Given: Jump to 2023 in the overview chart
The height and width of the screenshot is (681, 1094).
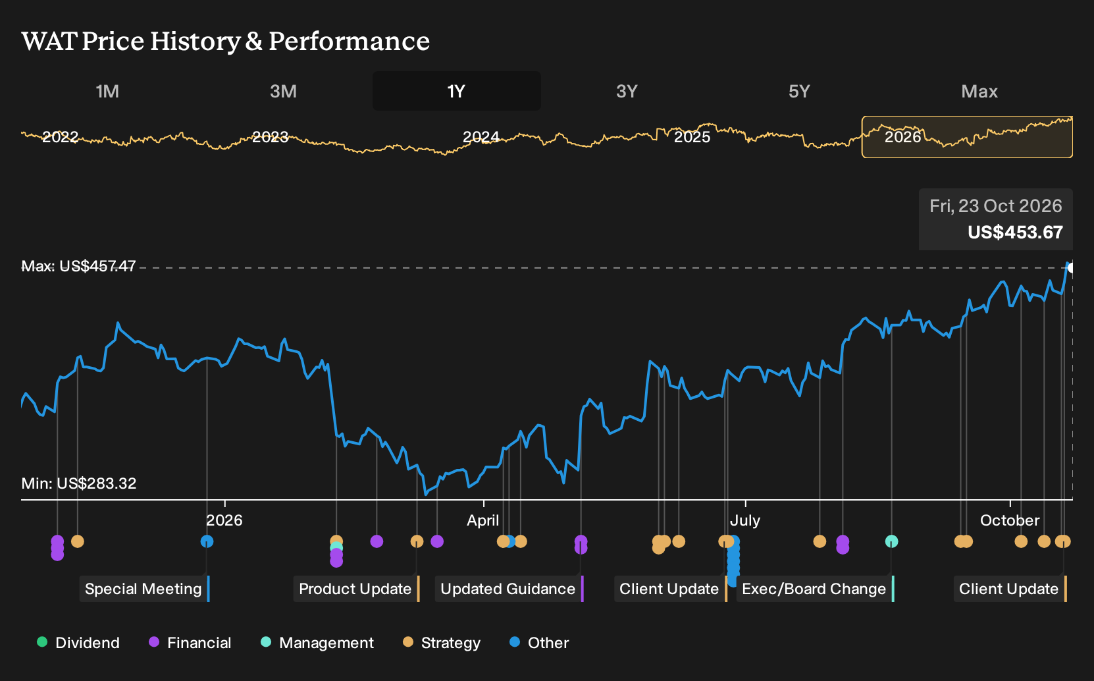Looking at the screenshot, I should tap(271, 137).
